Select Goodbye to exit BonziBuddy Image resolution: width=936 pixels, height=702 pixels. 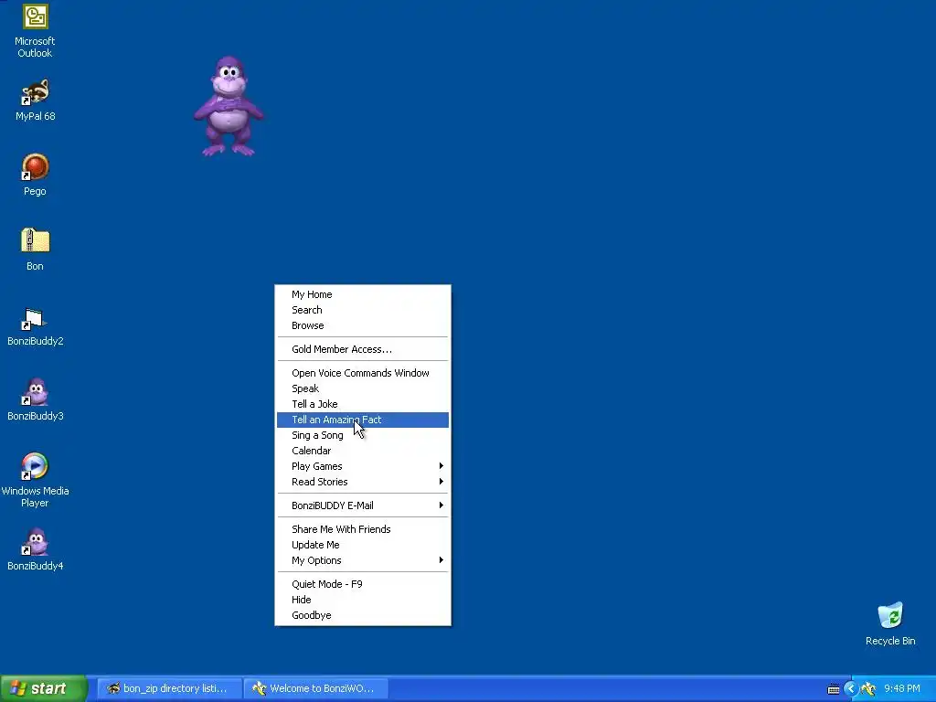[x=362, y=615]
